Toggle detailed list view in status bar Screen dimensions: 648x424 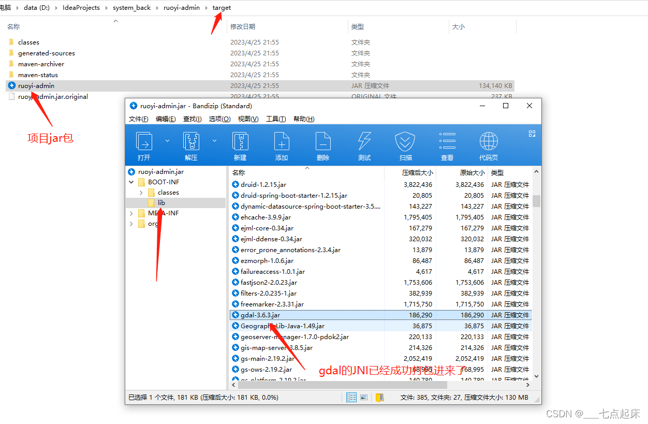point(351,397)
